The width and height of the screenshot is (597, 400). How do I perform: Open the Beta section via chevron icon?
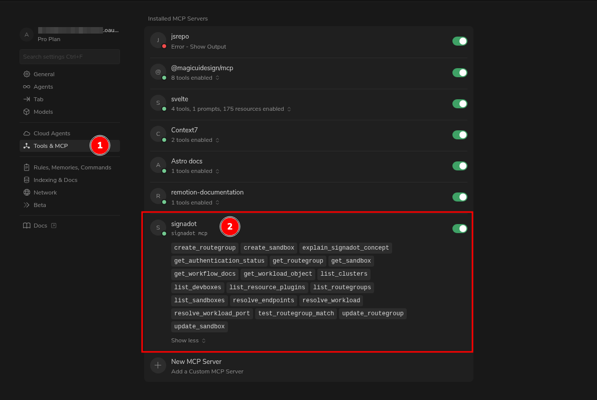coord(27,205)
